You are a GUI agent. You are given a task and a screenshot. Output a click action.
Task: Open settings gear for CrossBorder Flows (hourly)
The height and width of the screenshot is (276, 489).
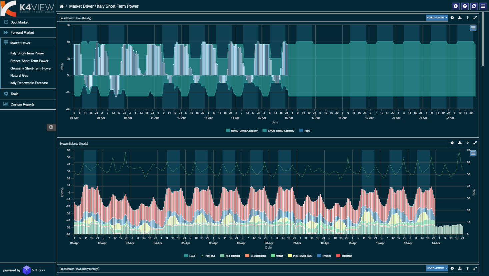coord(452,18)
